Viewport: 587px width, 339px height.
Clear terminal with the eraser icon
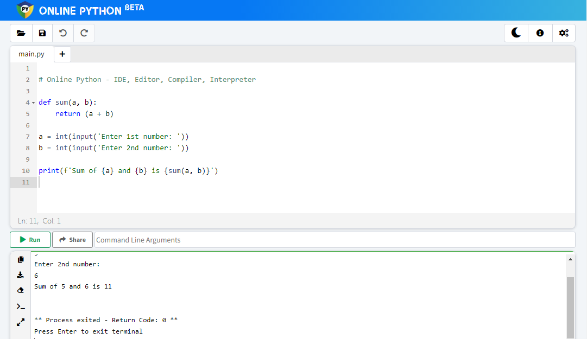[21, 291]
